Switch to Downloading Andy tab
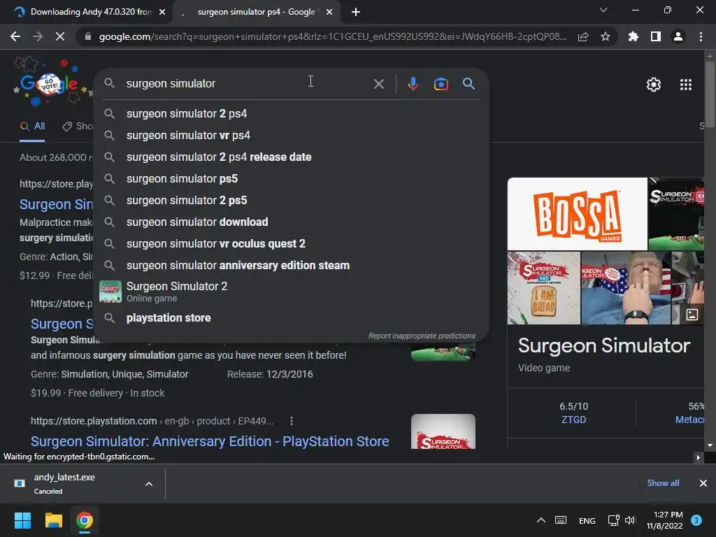 point(85,12)
